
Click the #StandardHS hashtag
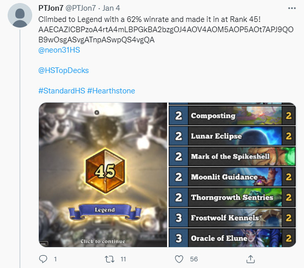pos(62,91)
